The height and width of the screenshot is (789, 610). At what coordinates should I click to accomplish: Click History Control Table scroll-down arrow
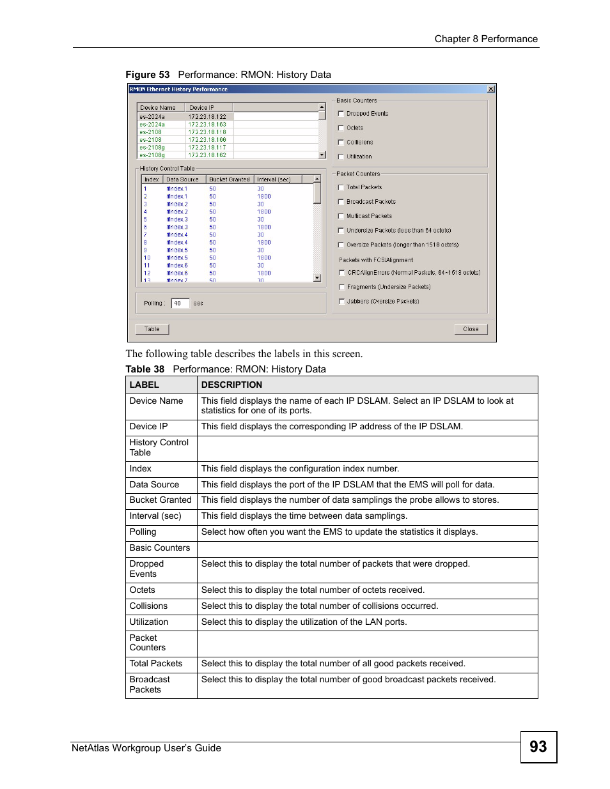point(317,278)
